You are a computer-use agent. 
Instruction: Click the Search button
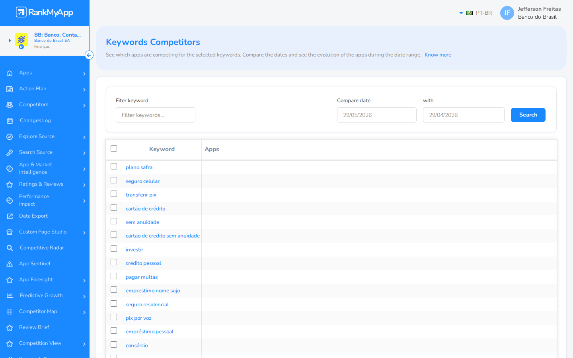[x=528, y=115]
